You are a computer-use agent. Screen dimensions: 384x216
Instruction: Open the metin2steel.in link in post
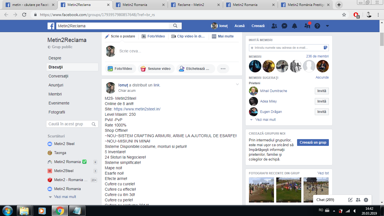137,109
